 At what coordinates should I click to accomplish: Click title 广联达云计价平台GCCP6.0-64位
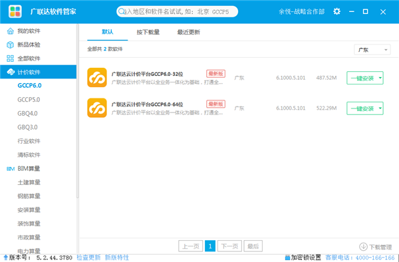tap(147, 104)
